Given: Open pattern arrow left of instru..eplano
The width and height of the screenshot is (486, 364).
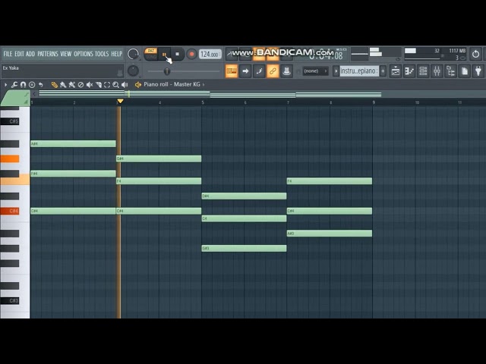Looking at the screenshot, I should pyautogui.click(x=336, y=71).
